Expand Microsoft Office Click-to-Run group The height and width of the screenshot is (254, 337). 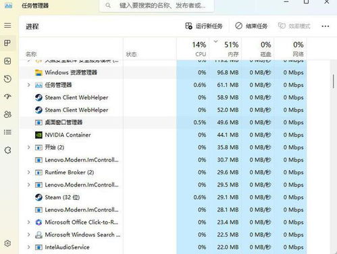click(x=28, y=222)
